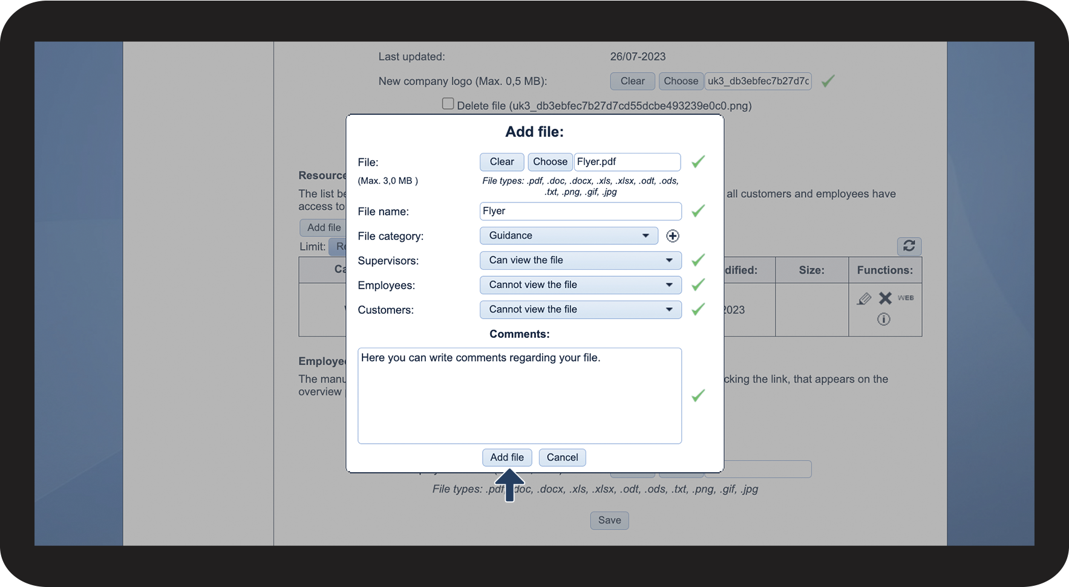Click the WEB icon in Functions column
Screen dimensions: 1069x587
(906, 298)
